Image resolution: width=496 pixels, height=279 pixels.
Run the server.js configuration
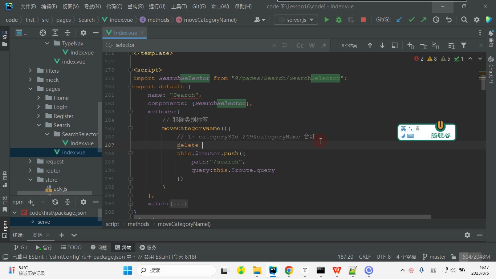326,20
